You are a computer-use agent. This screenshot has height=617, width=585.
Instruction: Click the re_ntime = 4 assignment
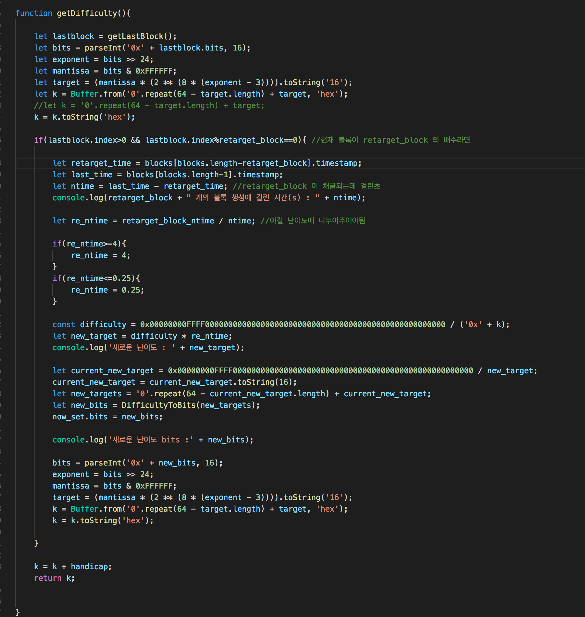[x=100, y=256]
